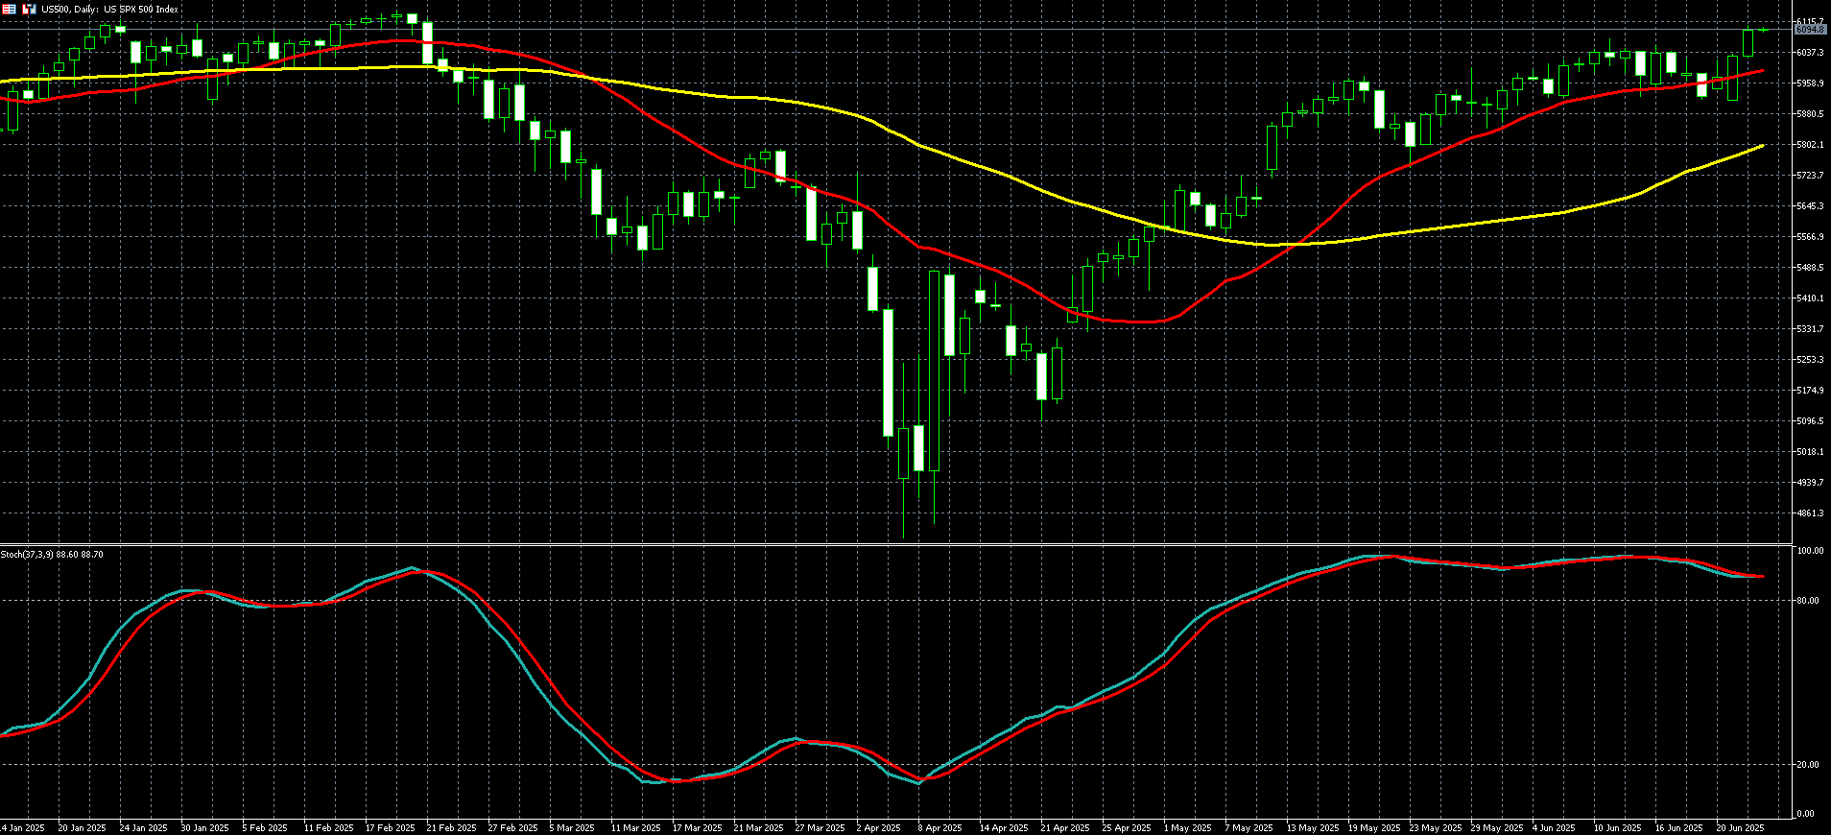
Task: Click the '5 Feb 2025' date label
Action: pos(265,827)
